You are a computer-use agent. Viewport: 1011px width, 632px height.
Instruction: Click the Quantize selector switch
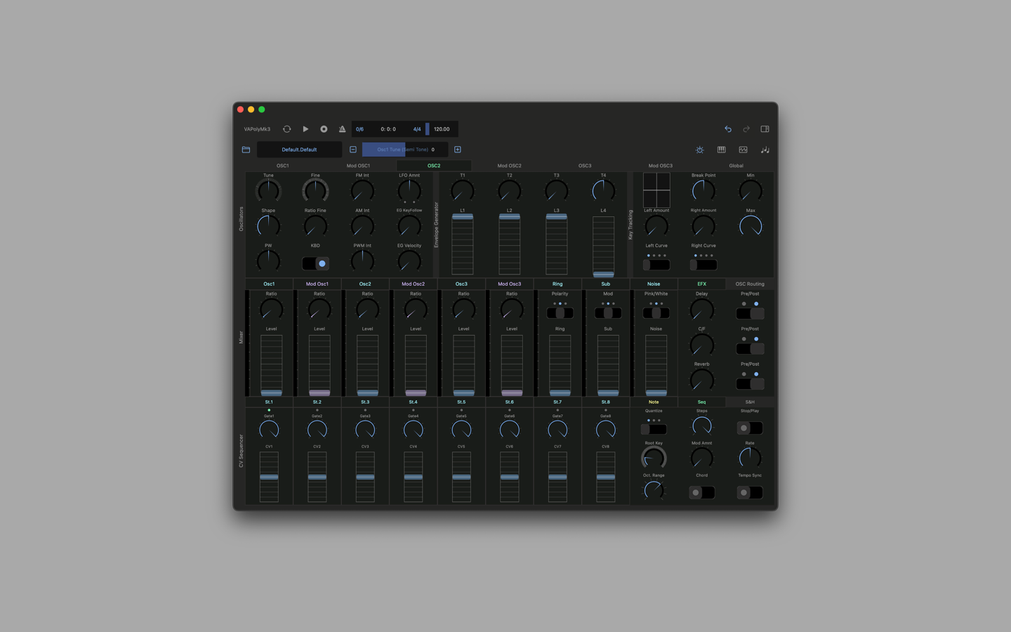click(x=654, y=429)
